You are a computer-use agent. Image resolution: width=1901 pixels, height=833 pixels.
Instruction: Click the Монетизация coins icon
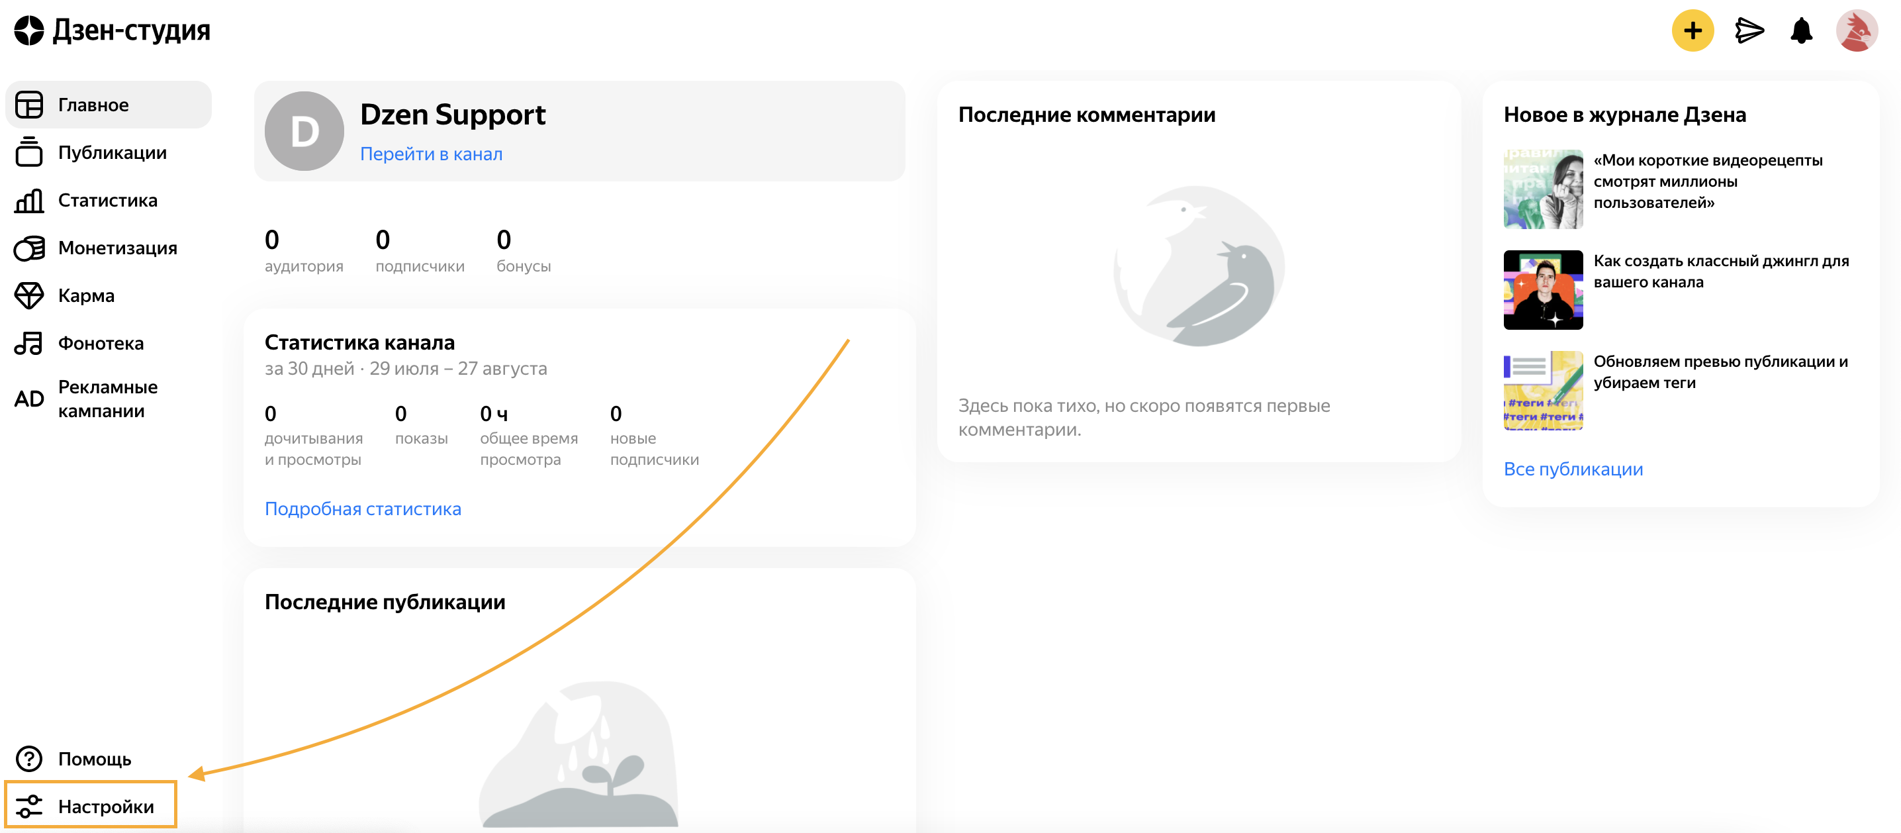(x=30, y=248)
